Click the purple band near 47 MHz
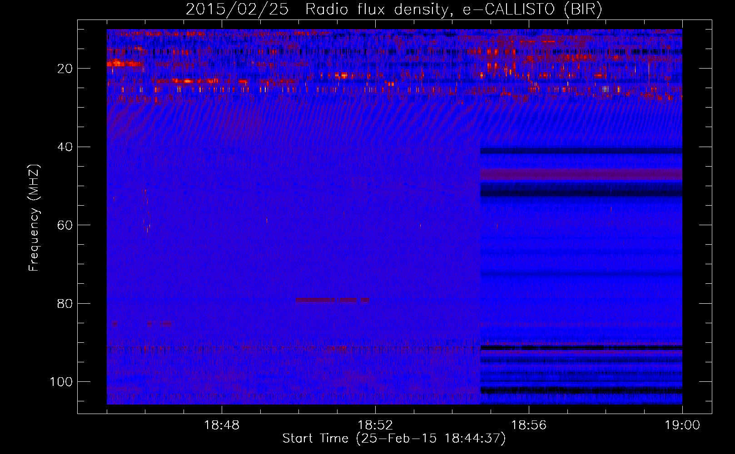735x454 pixels. coord(581,175)
